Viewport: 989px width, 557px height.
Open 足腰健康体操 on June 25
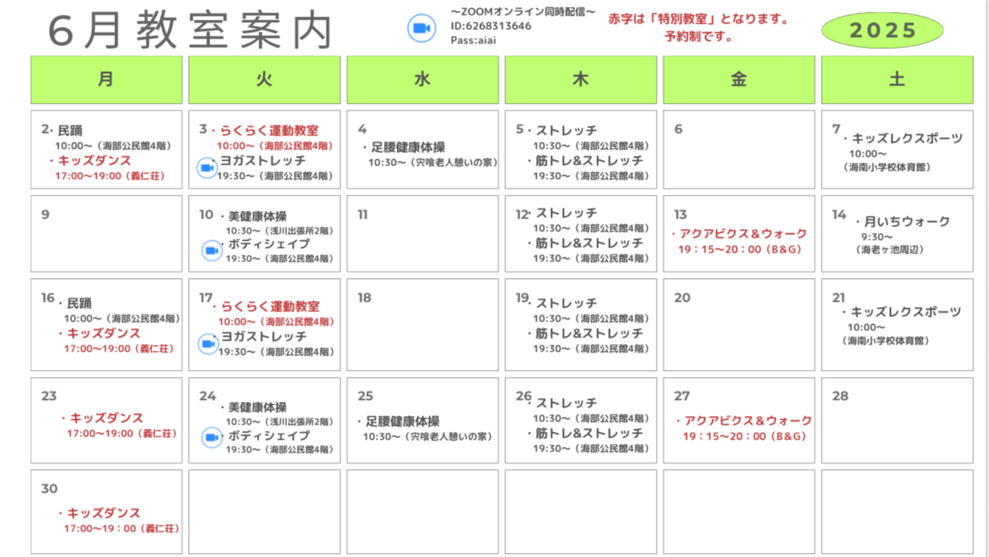(402, 422)
